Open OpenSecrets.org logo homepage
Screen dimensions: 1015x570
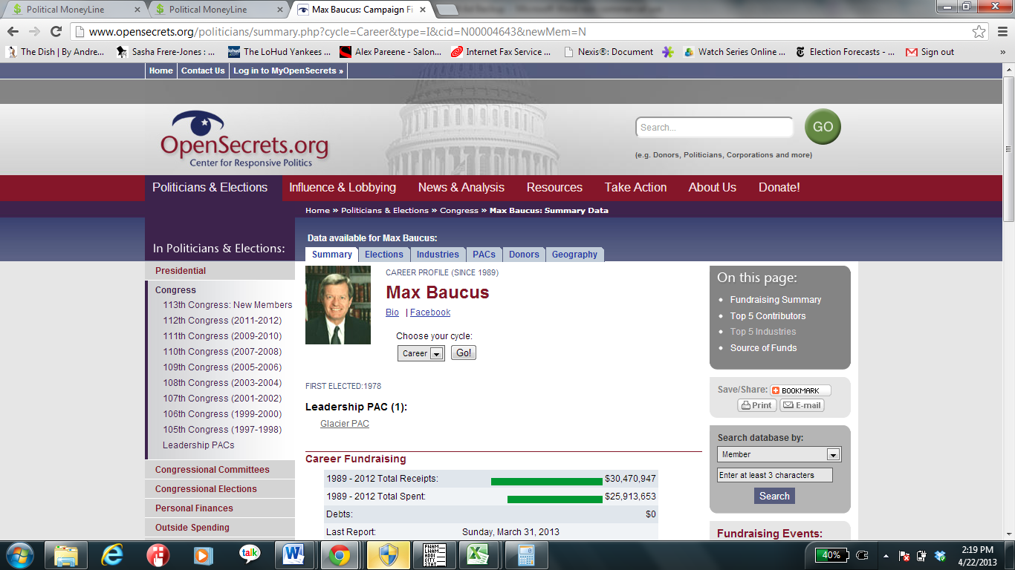pyautogui.click(x=244, y=140)
